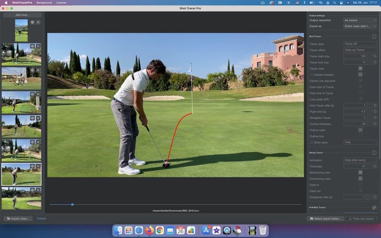Viewport: 381px width, 238px height.
Task: Click the Flight time input field
Action: coord(355,111)
